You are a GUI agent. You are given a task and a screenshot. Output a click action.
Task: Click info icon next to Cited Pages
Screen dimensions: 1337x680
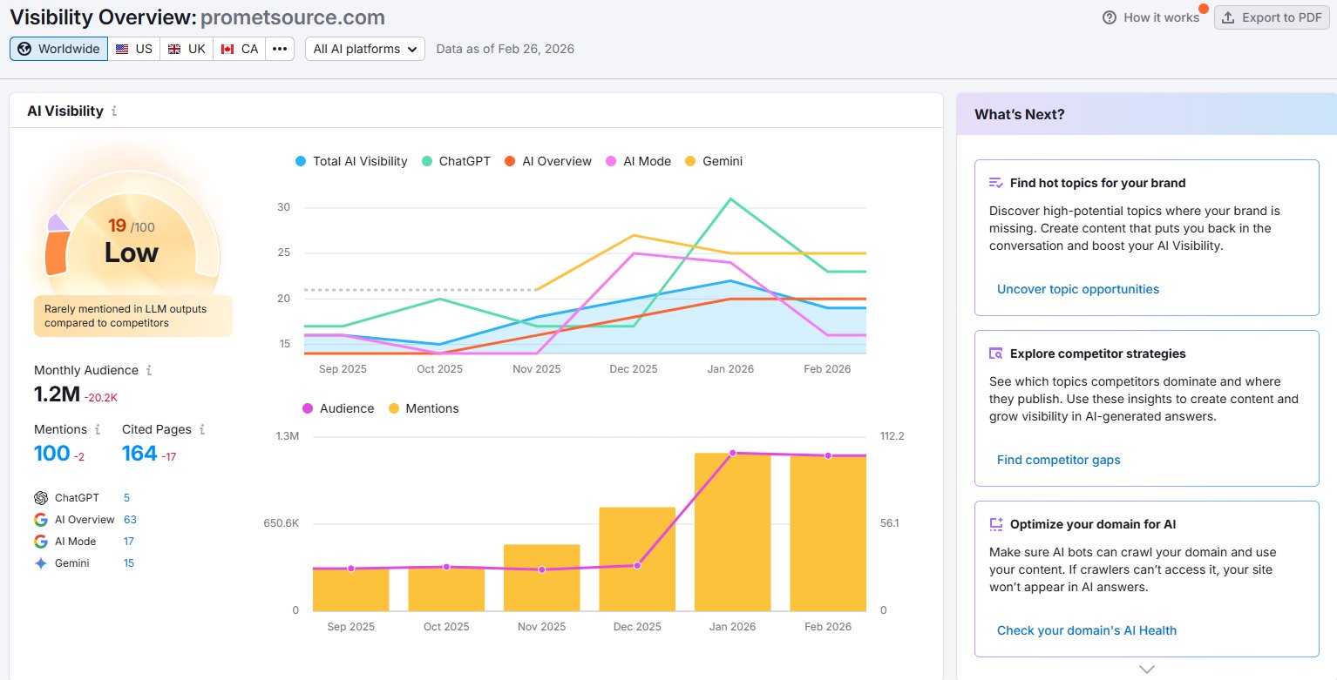[x=202, y=429]
